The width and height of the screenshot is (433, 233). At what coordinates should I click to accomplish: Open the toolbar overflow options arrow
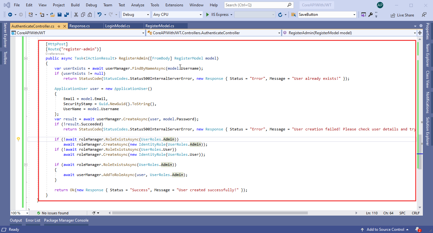(x=376, y=15)
